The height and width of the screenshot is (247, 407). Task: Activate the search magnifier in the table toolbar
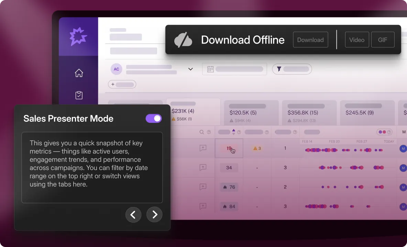point(201,132)
